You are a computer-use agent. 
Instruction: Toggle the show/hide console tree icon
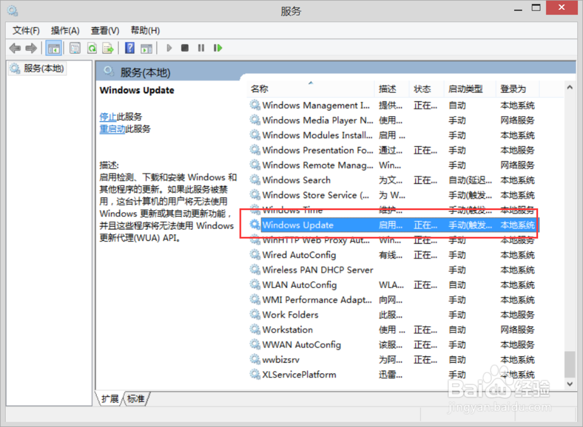point(54,48)
